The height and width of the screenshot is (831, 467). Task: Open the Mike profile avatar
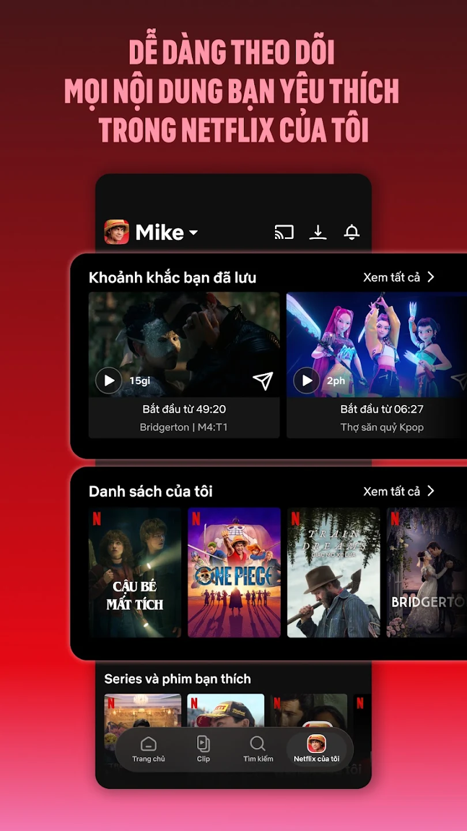pos(116,232)
